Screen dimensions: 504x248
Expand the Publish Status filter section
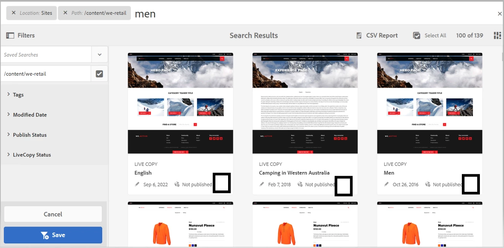[29, 135]
